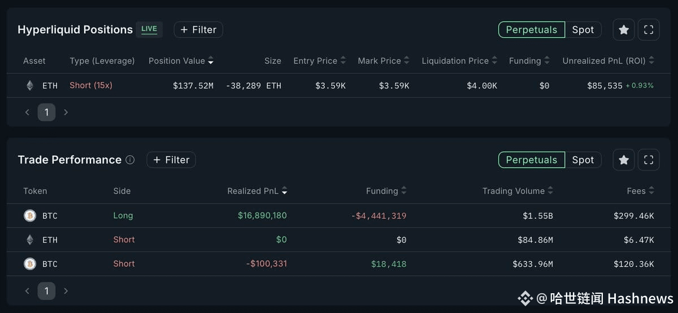The image size is (678, 313).
Task: Expand Trade Performance panel to fullscreen
Action: click(x=649, y=160)
